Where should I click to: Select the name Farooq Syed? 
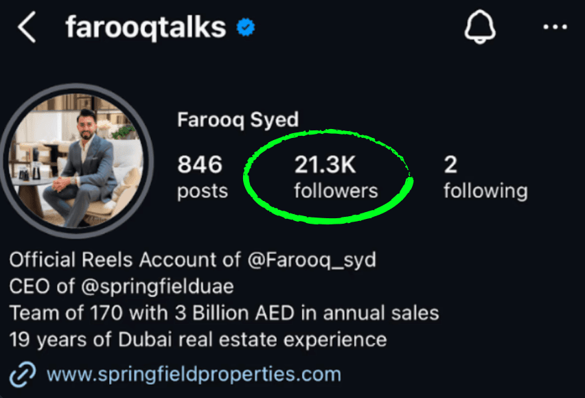[238, 119]
